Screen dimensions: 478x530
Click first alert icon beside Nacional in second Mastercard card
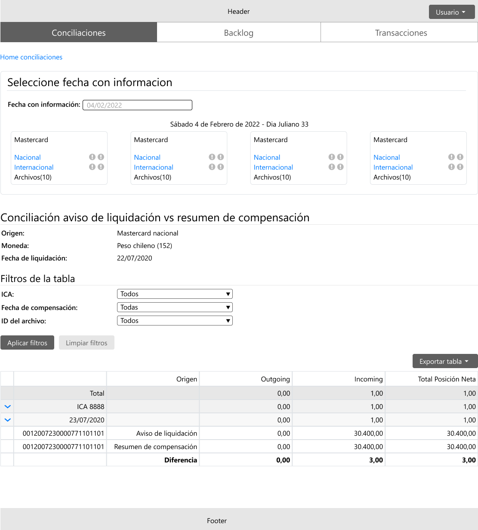pyautogui.click(x=212, y=157)
